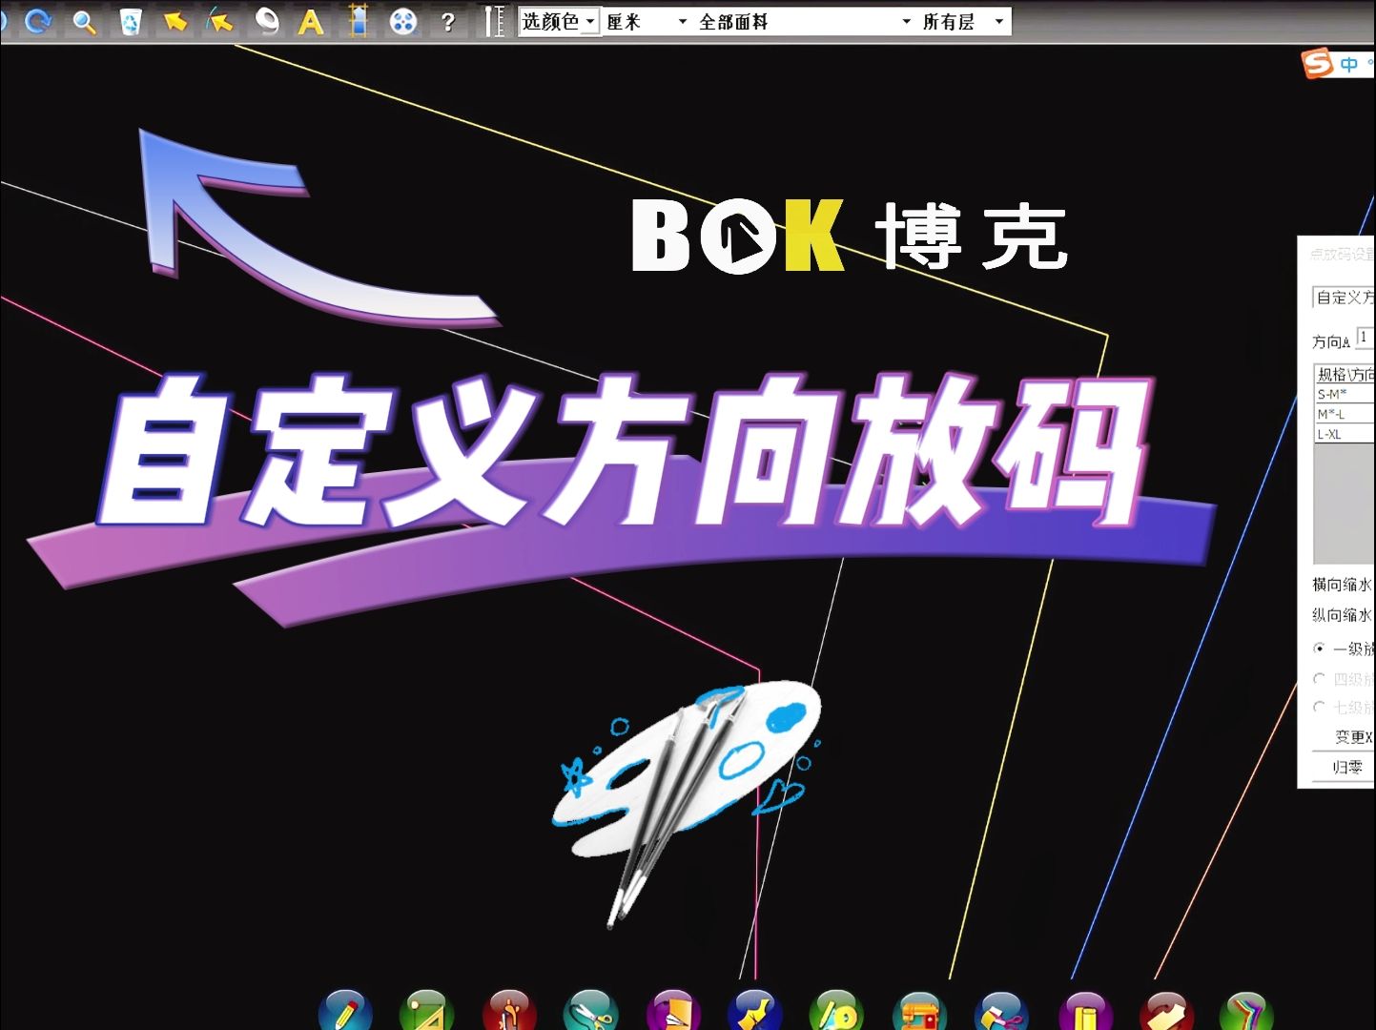This screenshot has height=1030, width=1376.
Task: Click the purple pattern sheet tool button
Action: 673,1011
